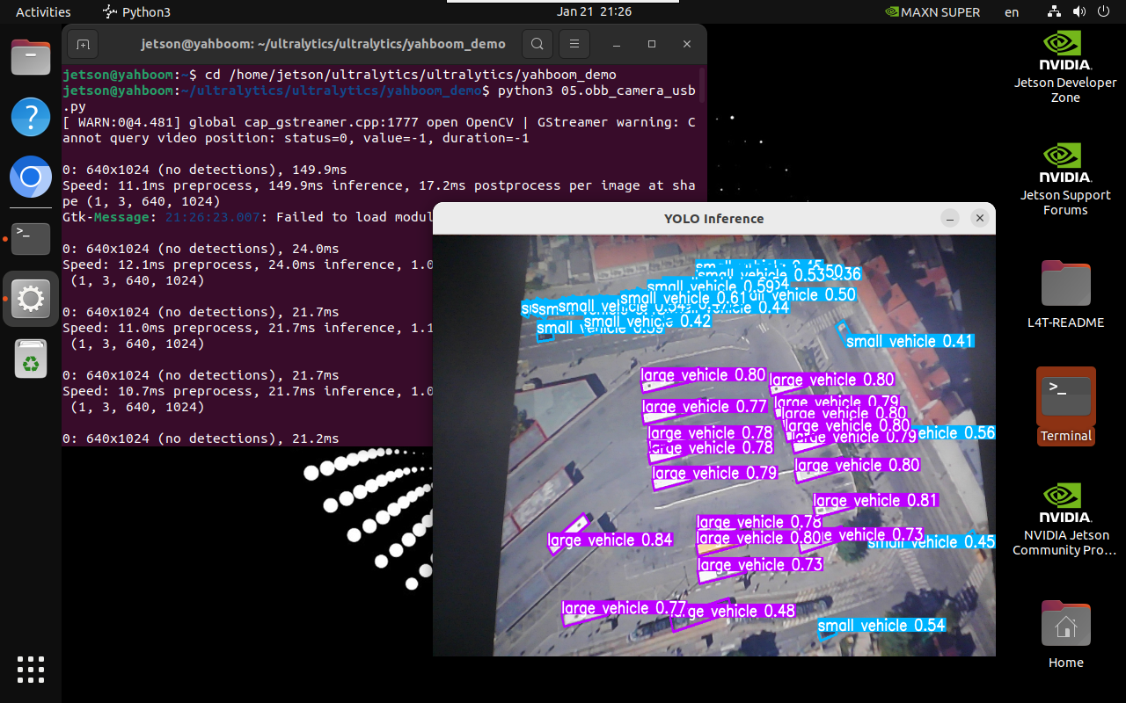This screenshot has width=1126, height=703.
Task: Open the clock showing Jan 21 21:26
Action: point(595,12)
